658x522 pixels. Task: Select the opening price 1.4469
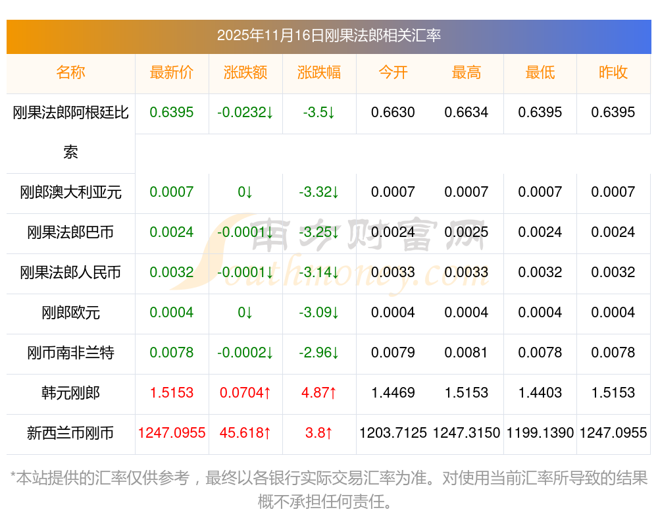pos(393,393)
